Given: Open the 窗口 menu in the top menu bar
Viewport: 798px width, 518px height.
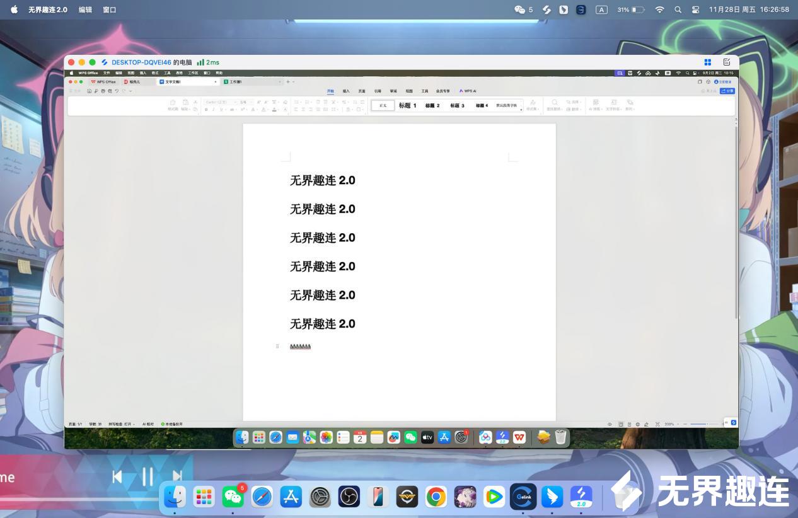Looking at the screenshot, I should tap(110, 9).
